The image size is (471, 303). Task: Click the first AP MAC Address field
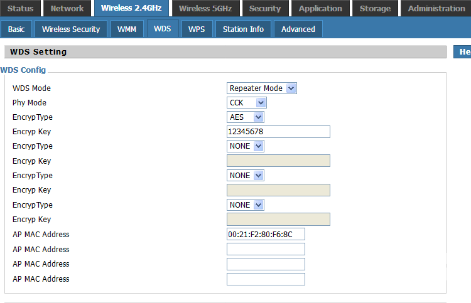[x=266, y=235]
